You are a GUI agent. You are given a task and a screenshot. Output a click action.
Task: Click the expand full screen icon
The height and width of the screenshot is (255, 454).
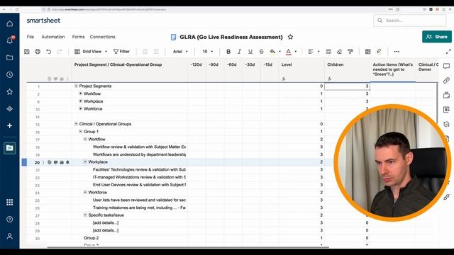click(x=448, y=52)
